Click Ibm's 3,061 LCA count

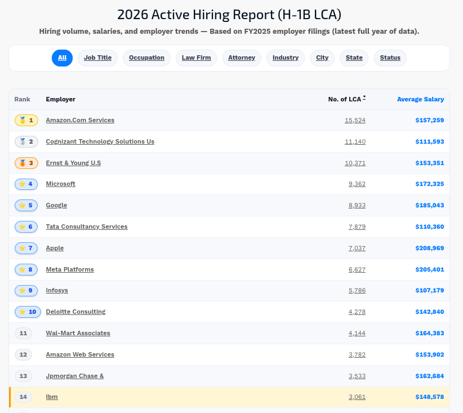point(357,397)
